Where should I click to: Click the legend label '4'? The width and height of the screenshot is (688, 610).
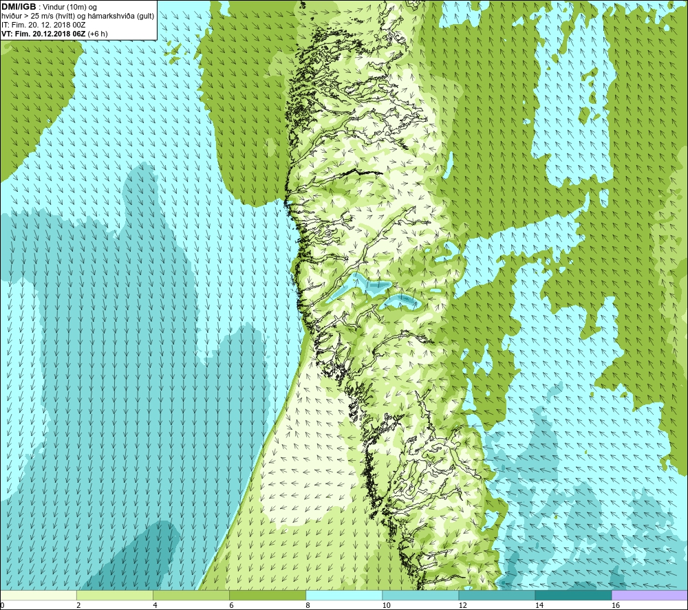[x=155, y=606]
